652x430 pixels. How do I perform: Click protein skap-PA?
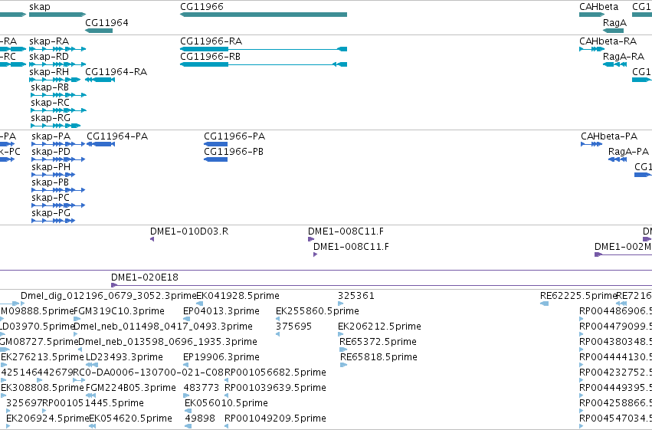coord(51,136)
